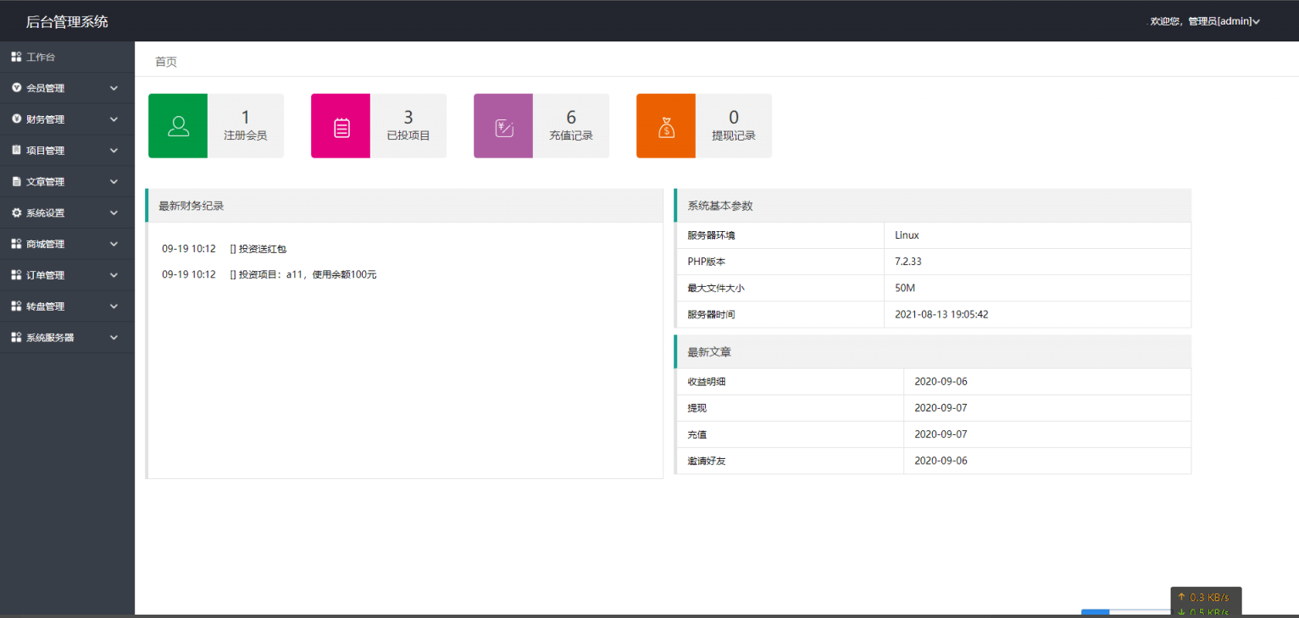Screen dimensions: 1299x618
Task: Open the 收益明细 article link
Action: pyautogui.click(x=707, y=382)
